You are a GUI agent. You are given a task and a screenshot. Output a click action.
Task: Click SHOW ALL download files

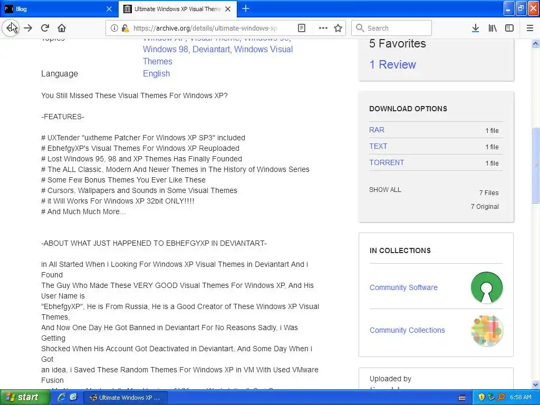coord(385,190)
